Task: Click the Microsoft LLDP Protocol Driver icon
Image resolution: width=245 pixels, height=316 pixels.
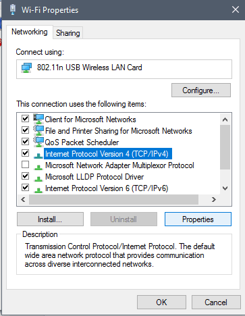Action: pos(38,178)
